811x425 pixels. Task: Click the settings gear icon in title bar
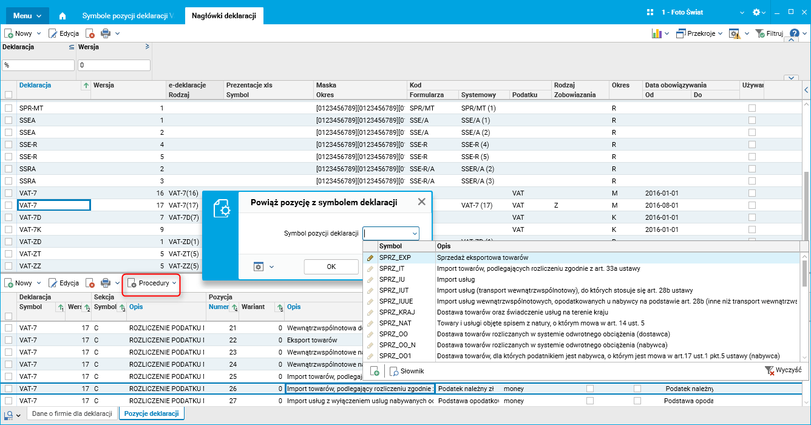pos(756,13)
